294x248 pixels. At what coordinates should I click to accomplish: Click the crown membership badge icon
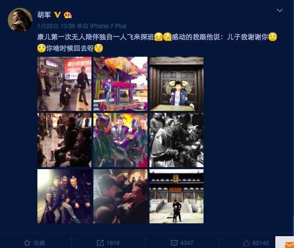(x=68, y=15)
